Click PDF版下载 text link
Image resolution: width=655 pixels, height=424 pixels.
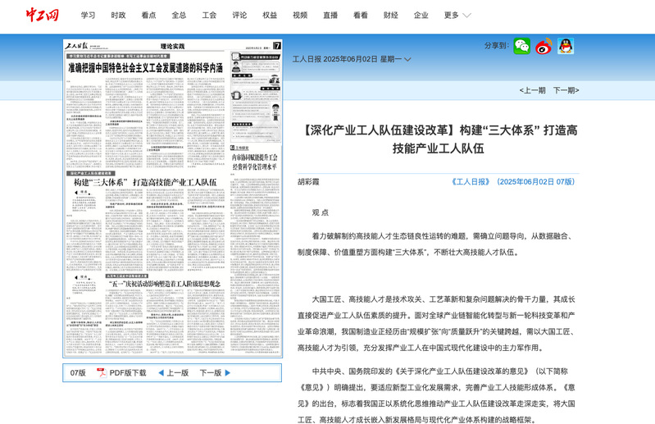[x=127, y=372]
